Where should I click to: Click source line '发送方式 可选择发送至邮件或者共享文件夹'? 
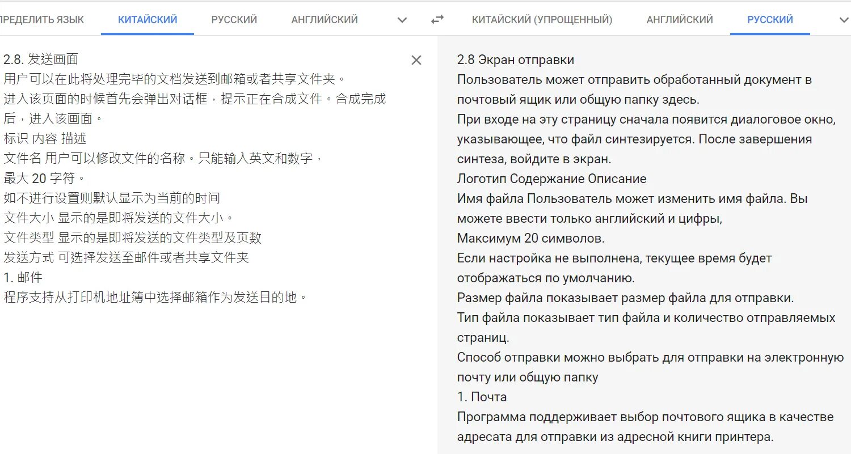(127, 258)
